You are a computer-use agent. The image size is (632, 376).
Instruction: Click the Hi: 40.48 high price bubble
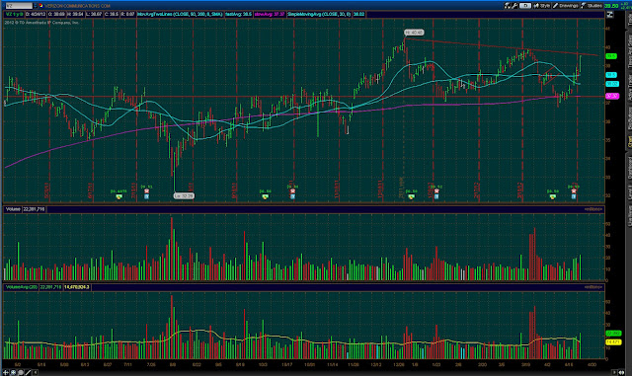pos(414,33)
